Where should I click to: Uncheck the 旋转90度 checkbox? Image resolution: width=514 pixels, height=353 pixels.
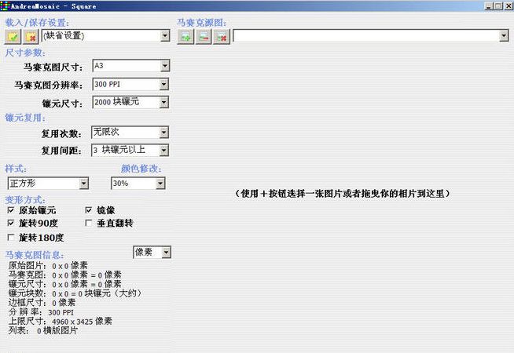(11, 223)
